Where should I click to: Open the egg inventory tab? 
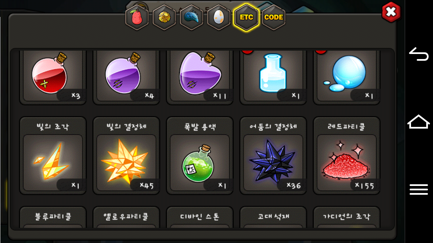[219, 18]
